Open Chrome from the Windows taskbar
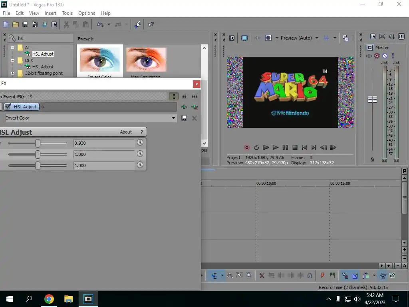The height and width of the screenshot is (307, 409). tap(49, 299)
